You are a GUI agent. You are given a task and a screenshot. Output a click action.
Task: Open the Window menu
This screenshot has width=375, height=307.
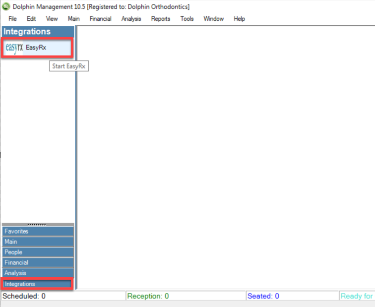pyautogui.click(x=214, y=19)
